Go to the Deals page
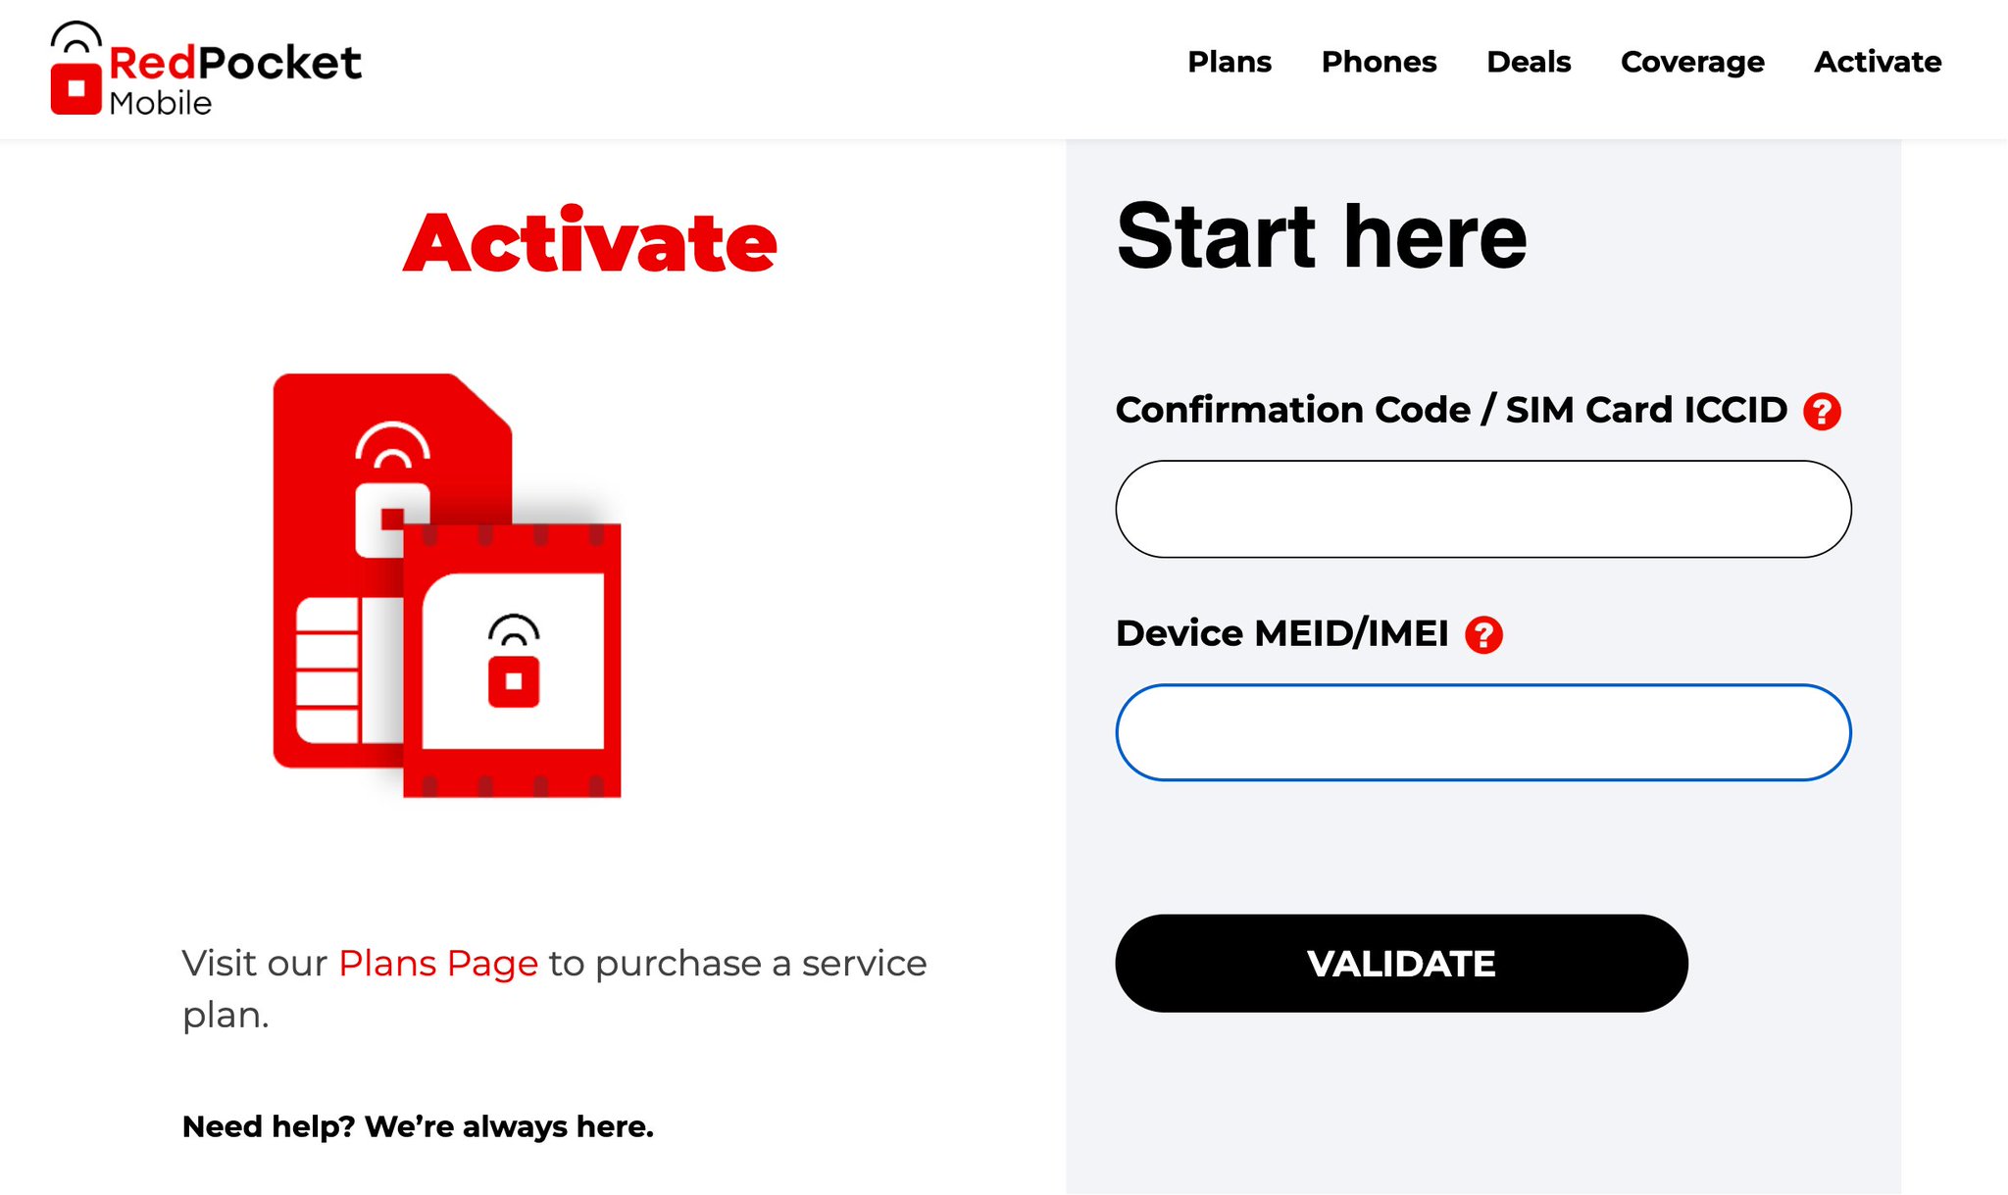This screenshot has height=1195, width=2008. point(1529,62)
